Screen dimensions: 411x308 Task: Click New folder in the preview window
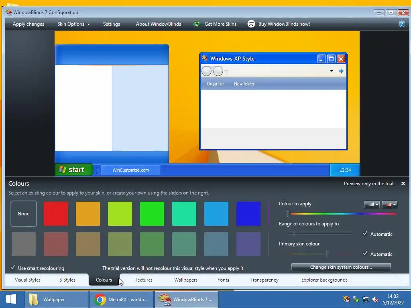pyautogui.click(x=244, y=84)
